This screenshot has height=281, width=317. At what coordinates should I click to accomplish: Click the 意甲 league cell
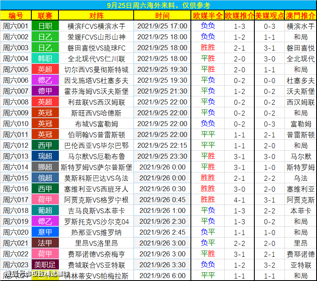tap(45, 232)
